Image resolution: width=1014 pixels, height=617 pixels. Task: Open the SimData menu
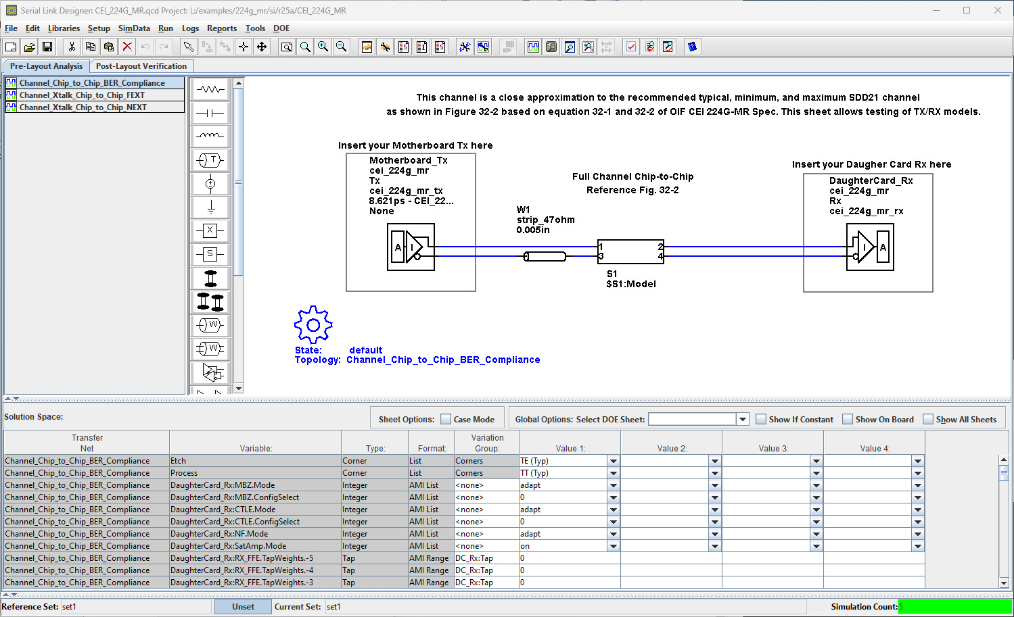point(133,28)
